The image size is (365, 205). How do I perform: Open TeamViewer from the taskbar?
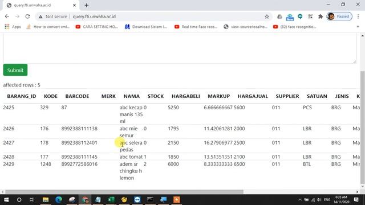[137, 200]
